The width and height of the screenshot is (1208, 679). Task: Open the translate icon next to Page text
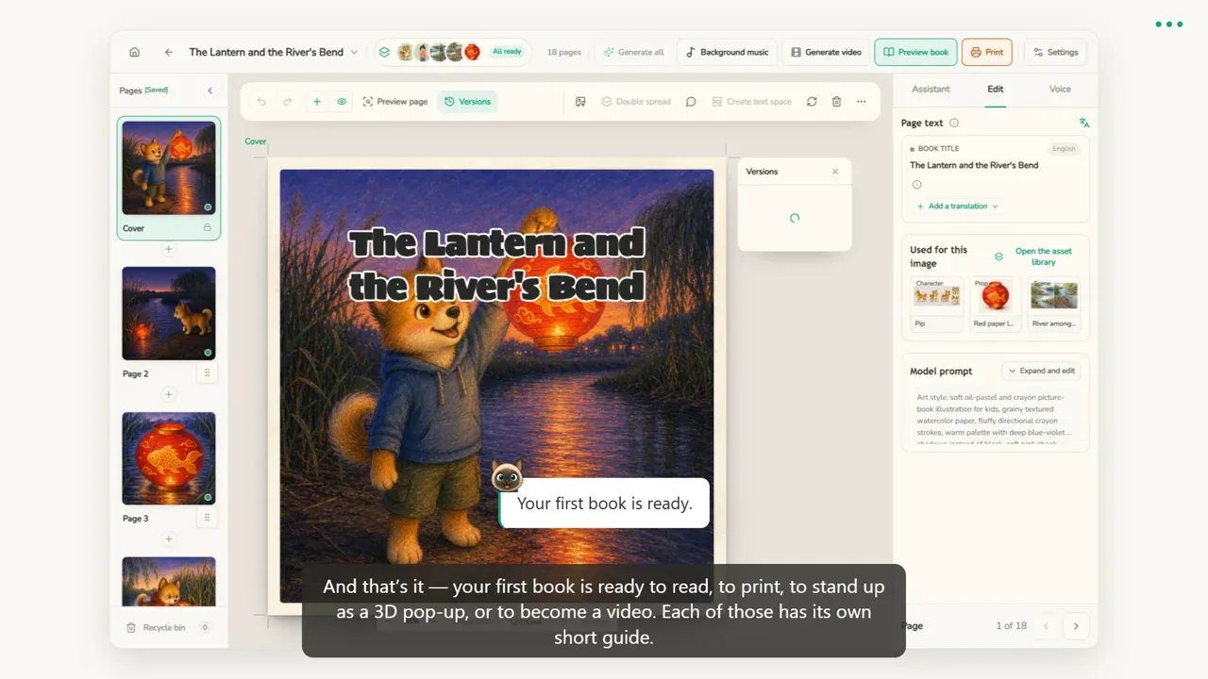click(x=1083, y=123)
